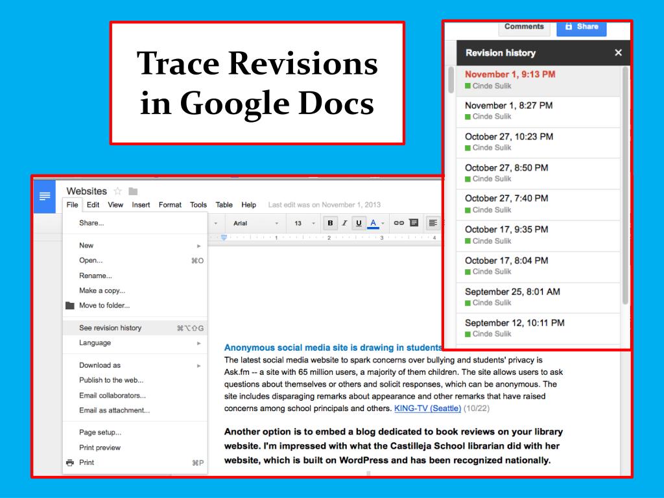Choose Page setup...

coord(135,433)
